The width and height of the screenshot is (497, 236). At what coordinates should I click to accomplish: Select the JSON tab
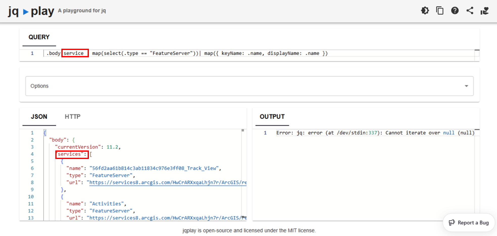pos(39,117)
